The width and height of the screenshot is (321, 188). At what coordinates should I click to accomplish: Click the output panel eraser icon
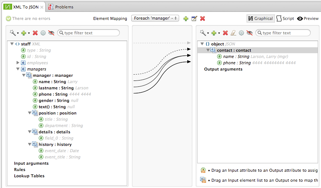[233, 33]
